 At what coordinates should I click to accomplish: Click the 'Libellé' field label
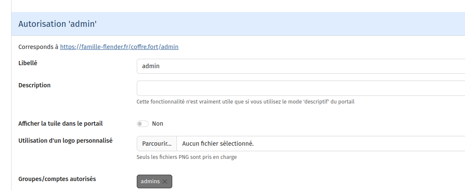[28, 63]
